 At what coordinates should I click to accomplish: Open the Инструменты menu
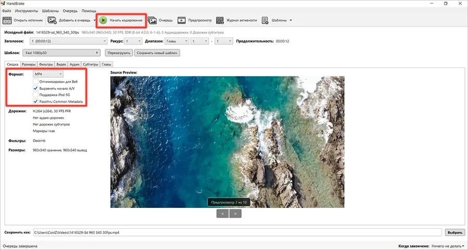[27, 11]
